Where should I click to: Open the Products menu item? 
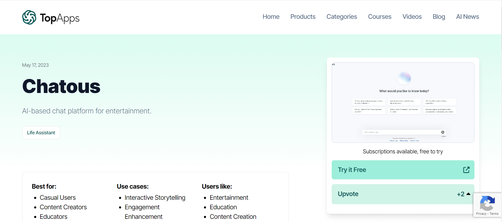303,17
